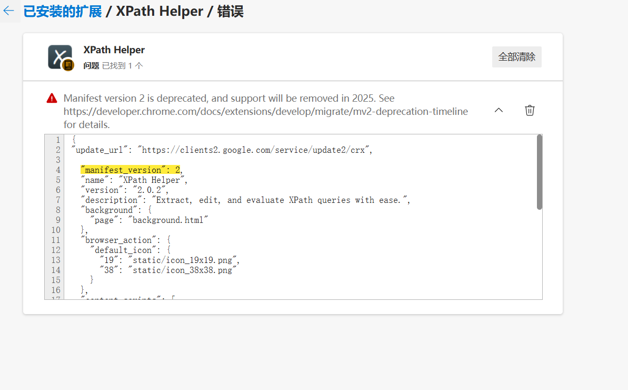The width and height of the screenshot is (628, 390).
Task: Click the "background": { line
Action: pos(116,210)
